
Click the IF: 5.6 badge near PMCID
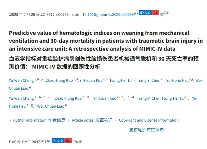click(58, 140)
